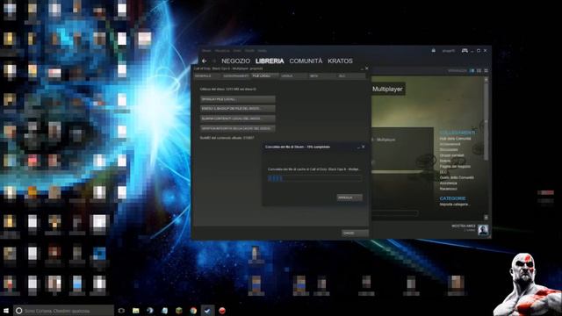562x316 pixels.
Task: Open Guide della Comunità link
Action: click(x=457, y=177)
